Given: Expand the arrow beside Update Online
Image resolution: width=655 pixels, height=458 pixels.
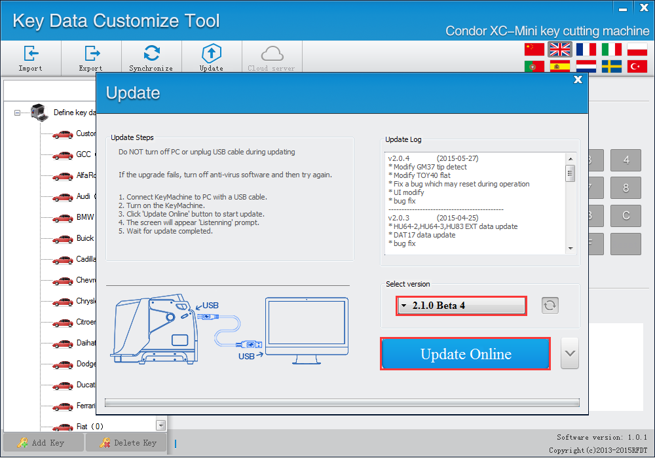Looking at the screenshot, I should (570, 353).
